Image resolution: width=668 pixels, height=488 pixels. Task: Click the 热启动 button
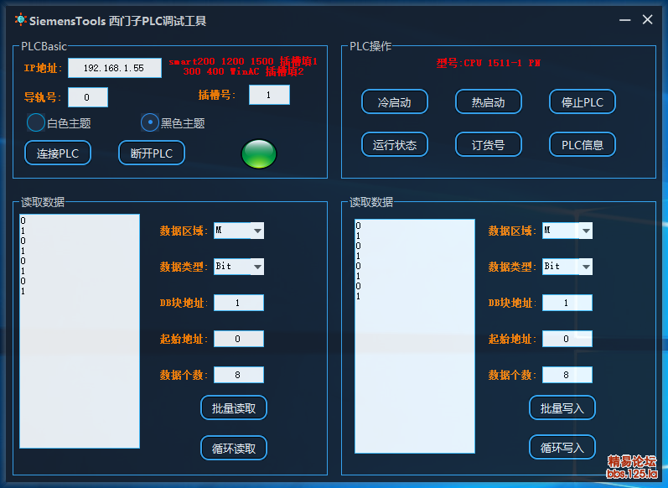[x=489, y=101]
